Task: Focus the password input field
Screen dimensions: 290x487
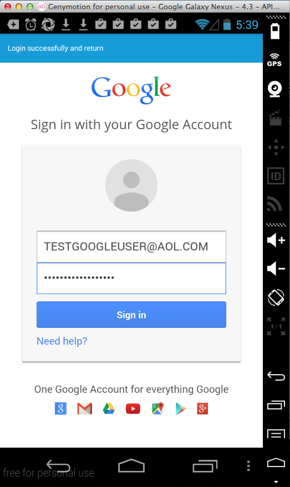Action: [131, 278]
